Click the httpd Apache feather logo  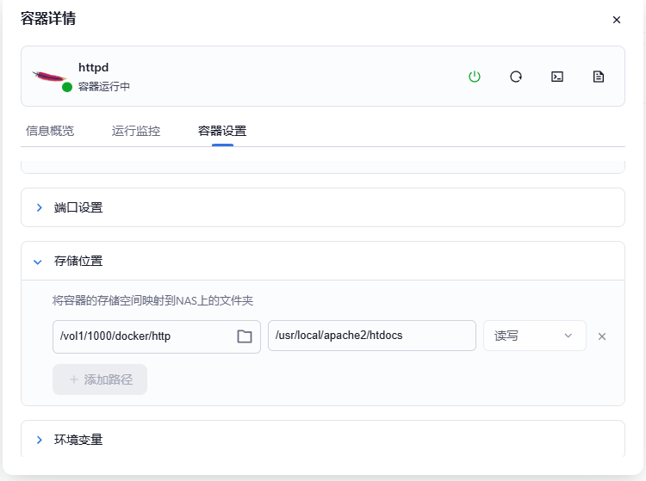coord(49,77)
